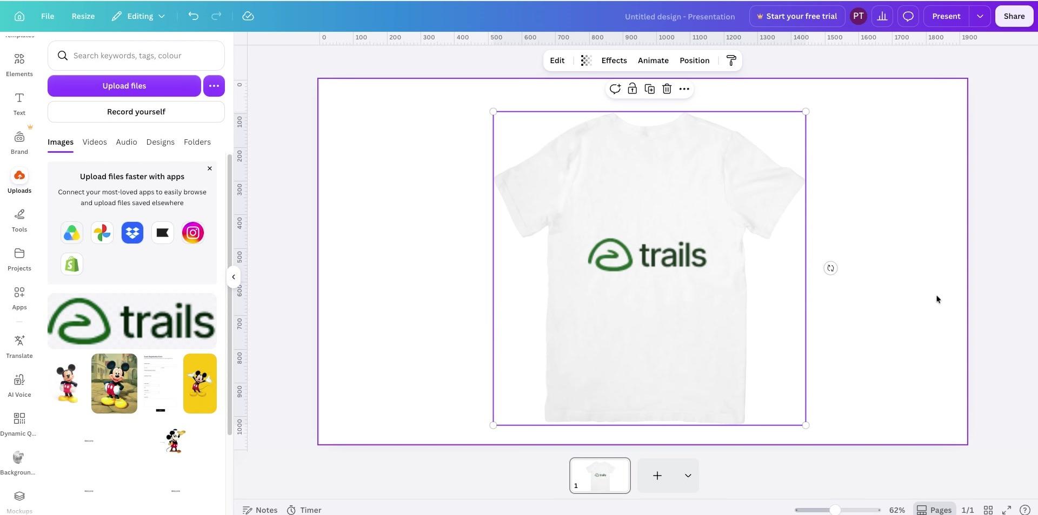Open the Tools panel
This screenshot has width=1038, height=515.
[19, 220]
